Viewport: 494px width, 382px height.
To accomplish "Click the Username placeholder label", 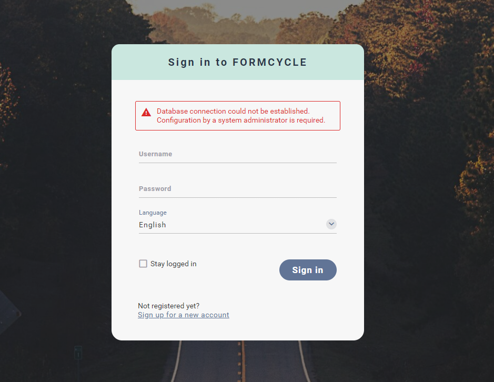I will point(155,154).
